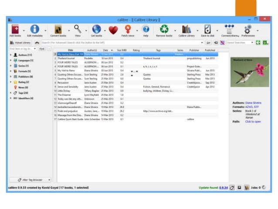
Task: Select the Identifiers category
Action: pyautogui.click(x=24, y=98)
